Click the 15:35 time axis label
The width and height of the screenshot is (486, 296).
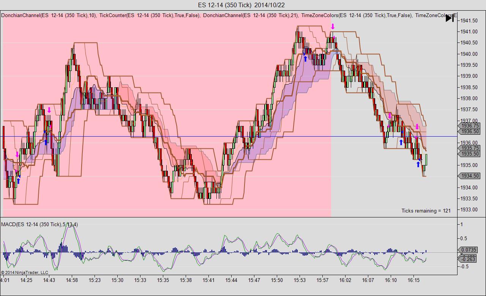point(163,280)
